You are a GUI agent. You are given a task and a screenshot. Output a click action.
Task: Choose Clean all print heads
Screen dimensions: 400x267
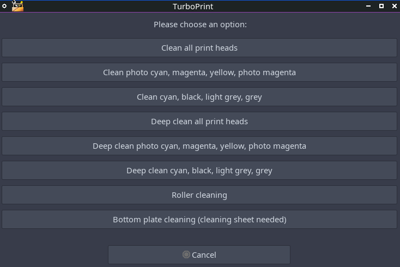click(199, 48)
